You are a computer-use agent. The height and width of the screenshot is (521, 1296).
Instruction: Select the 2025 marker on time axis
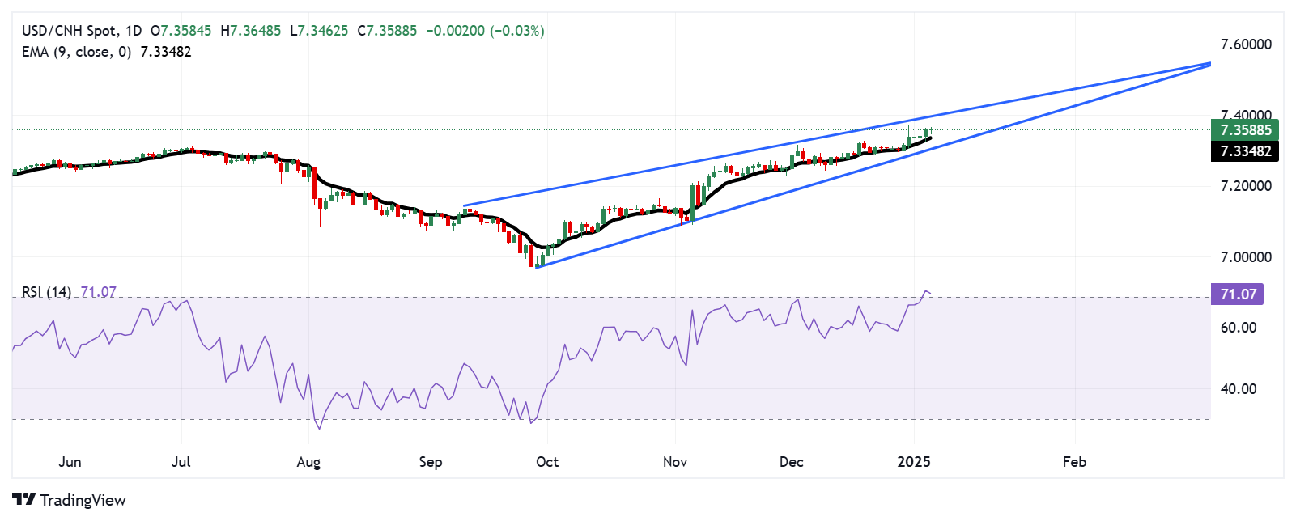[914, 462]
